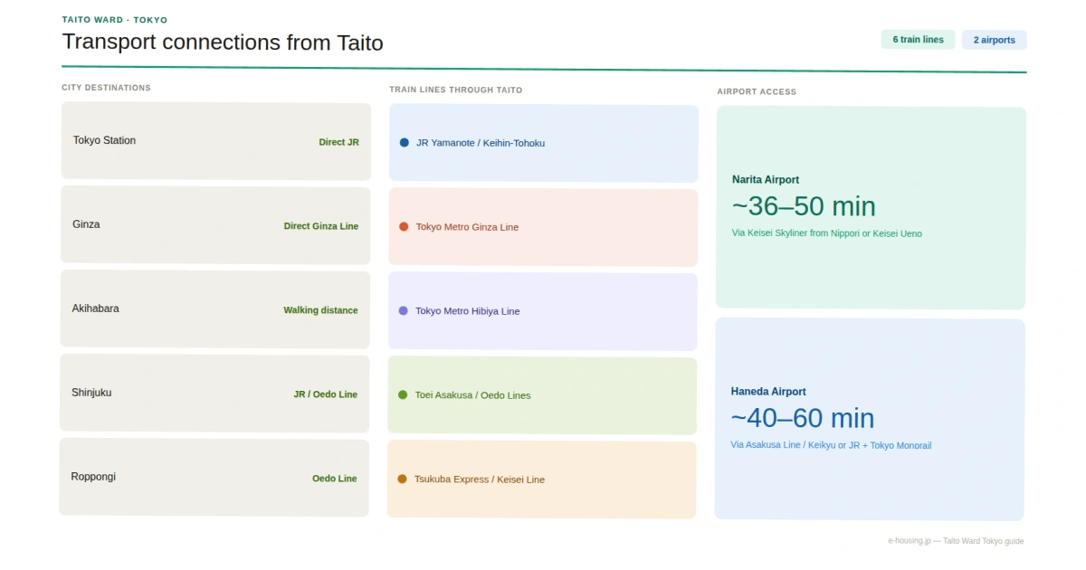Click the '2 airports' badge
Image resolution: width=1086 pixels, height=570 pixels.
click(994, 40)
